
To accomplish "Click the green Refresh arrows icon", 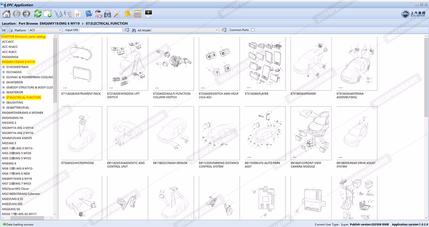I will (x=38, y=14).
